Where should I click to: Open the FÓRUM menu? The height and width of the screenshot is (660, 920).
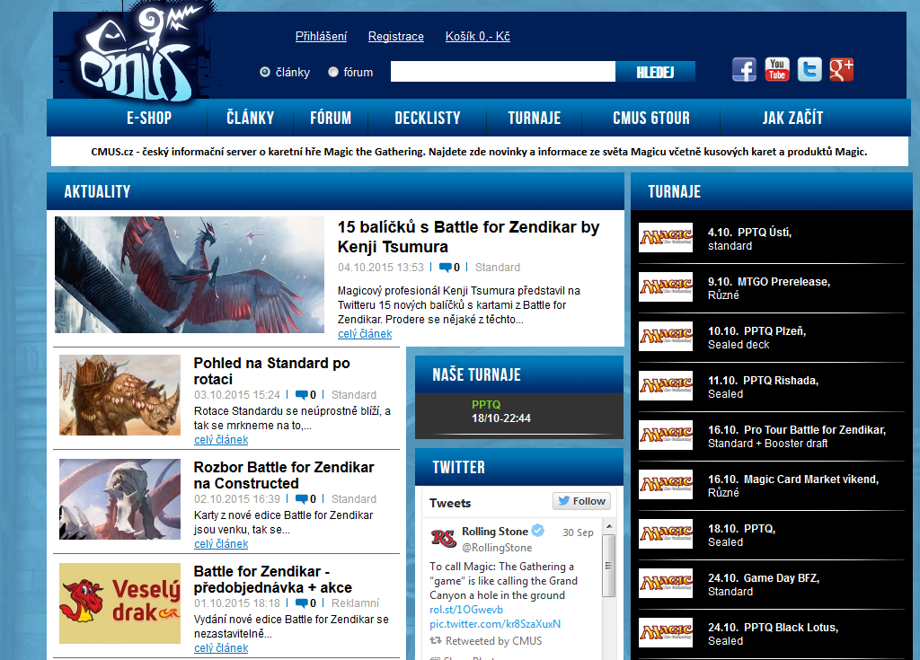331,118
